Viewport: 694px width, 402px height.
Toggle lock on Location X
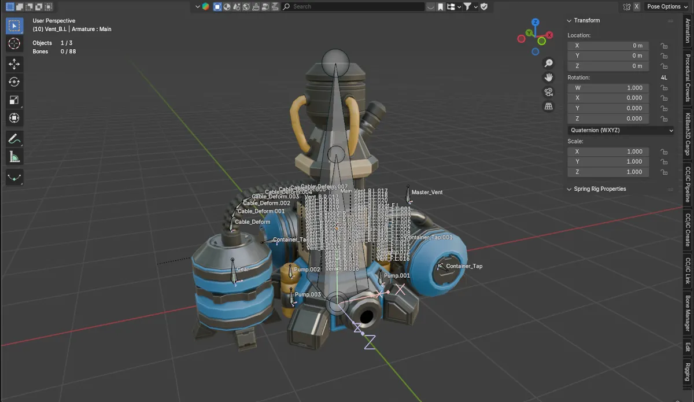point(664,46)
